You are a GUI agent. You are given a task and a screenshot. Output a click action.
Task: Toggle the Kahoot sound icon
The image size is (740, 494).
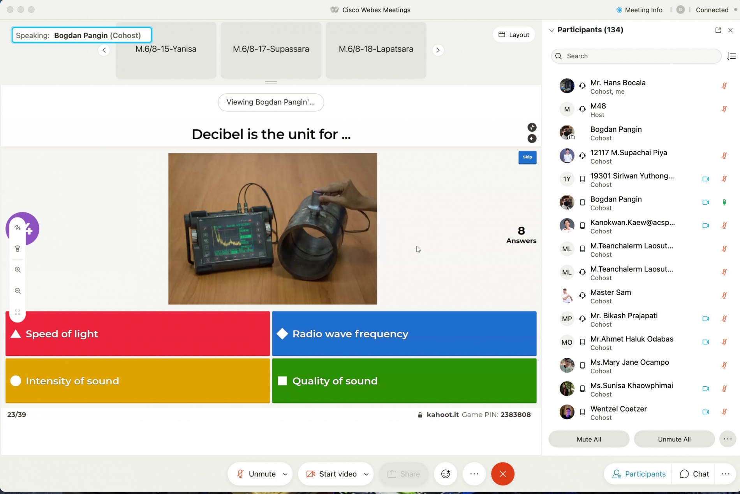[x=532, y=138]
